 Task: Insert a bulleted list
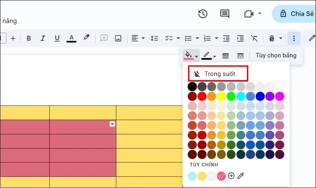click(188, 38)
